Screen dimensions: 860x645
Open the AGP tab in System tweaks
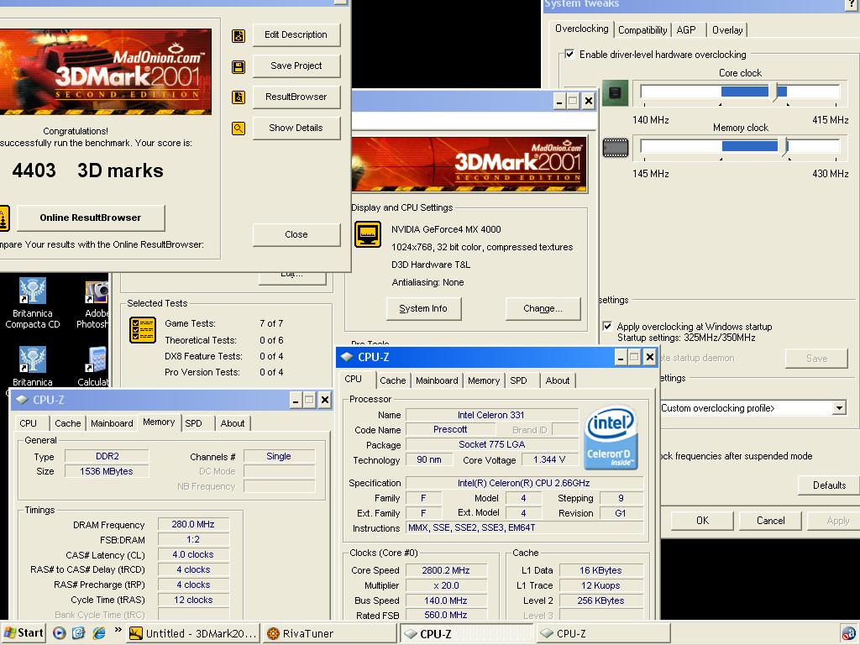click(685, 30)
